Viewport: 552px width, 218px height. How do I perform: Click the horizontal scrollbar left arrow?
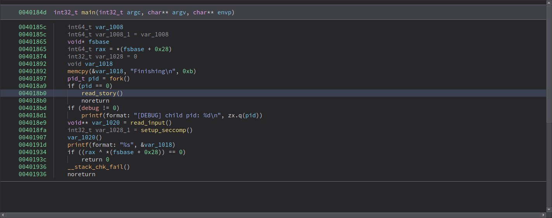coord(3,215)
